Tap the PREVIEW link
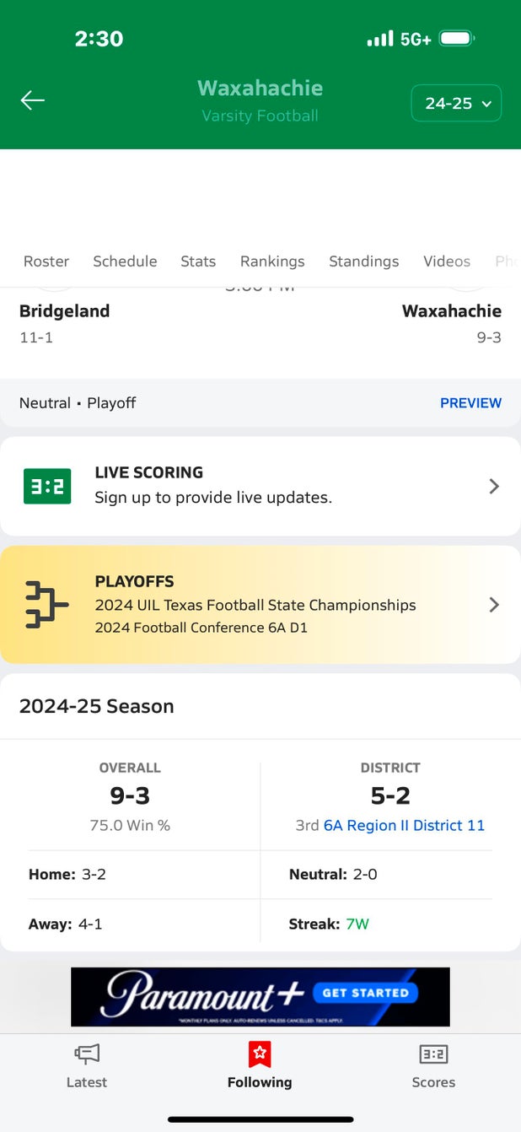This screenshot has width=521, height=1132. tap(470, 403)
